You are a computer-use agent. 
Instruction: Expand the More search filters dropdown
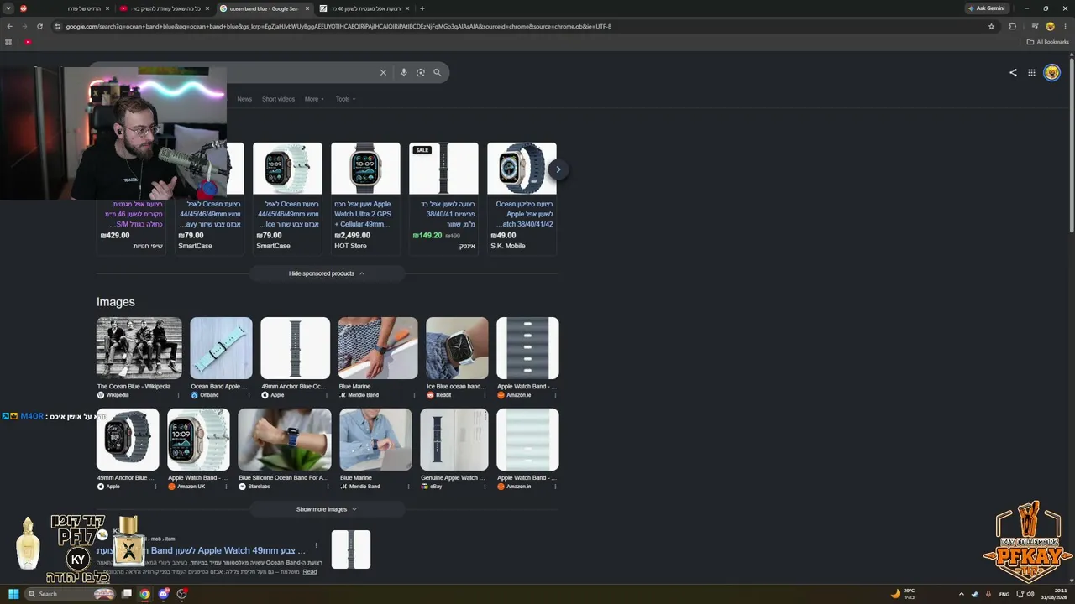point(314,99)
